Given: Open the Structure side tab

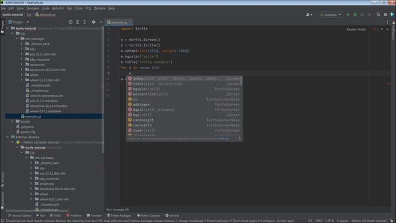Looking at the screenshot, I should [2, 179].
